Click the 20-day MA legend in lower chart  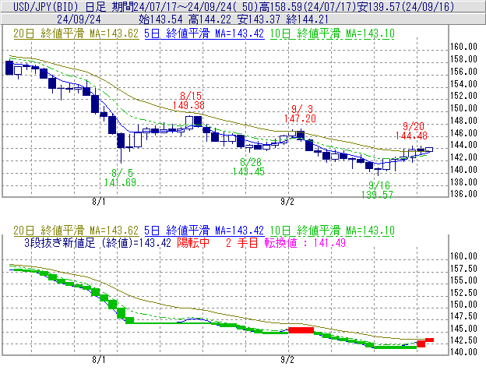[76, 231]
